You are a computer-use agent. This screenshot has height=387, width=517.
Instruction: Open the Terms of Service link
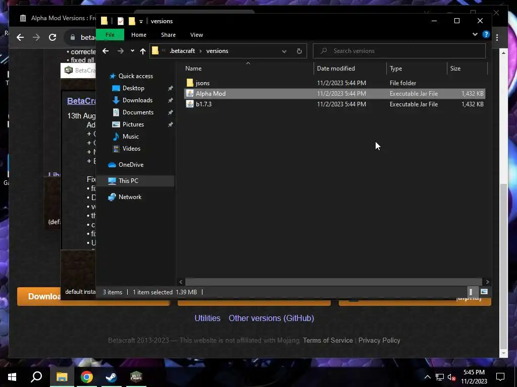click(328, 340)
